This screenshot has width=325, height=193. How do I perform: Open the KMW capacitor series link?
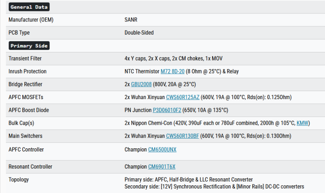pos(302,123)
